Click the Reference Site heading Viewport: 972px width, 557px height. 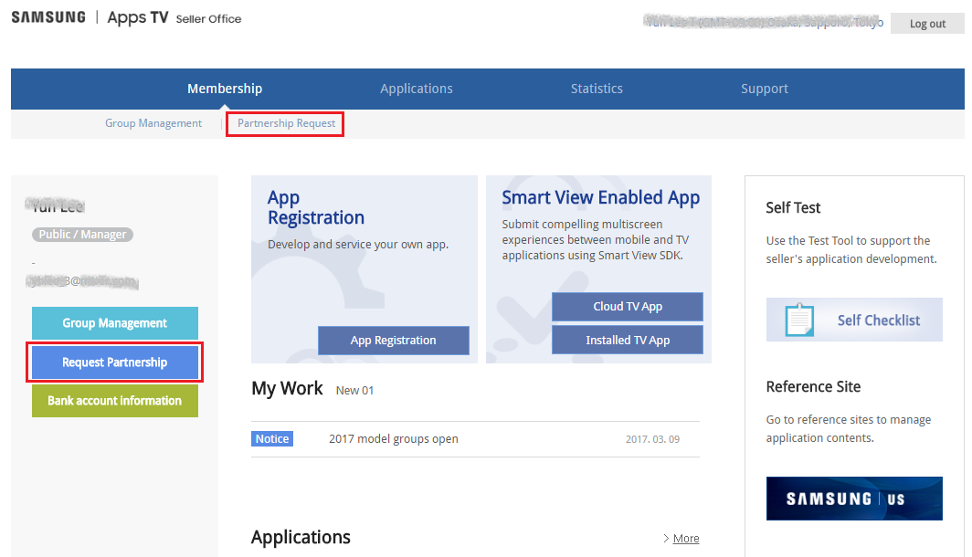813,386
